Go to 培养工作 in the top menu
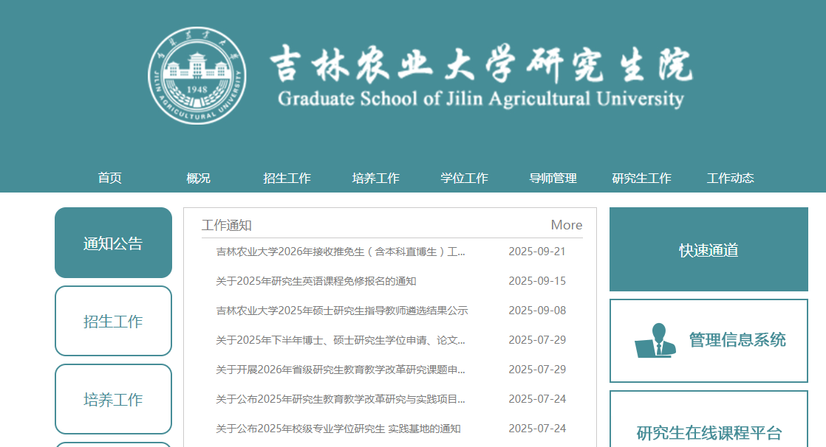Viewport: 826px width, 447px height. coord(375,178)
